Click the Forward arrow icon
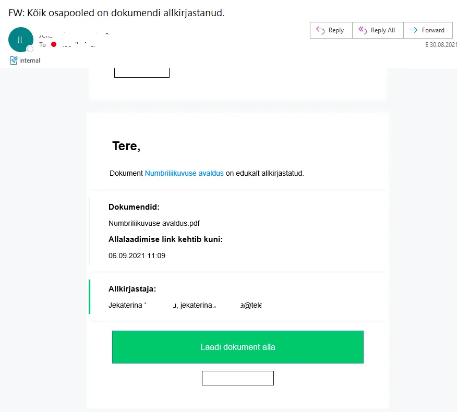457x412 pixels. pos(413,30)
